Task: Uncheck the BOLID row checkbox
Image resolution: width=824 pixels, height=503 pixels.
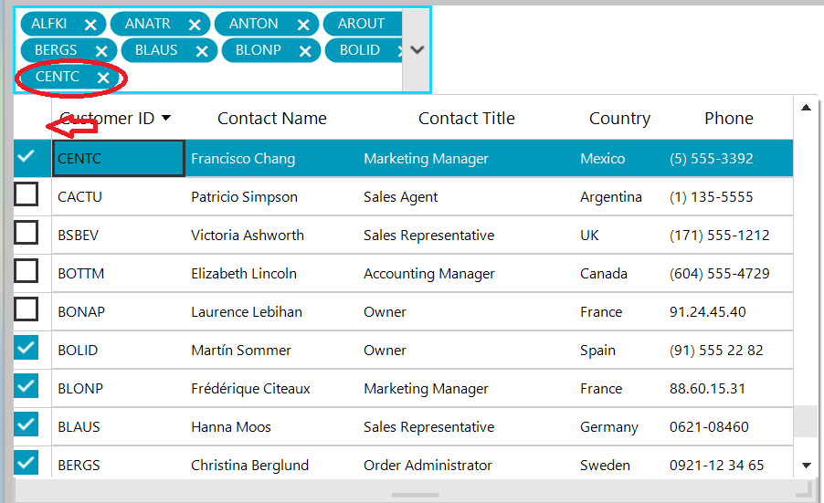Action: pos(26,348)
